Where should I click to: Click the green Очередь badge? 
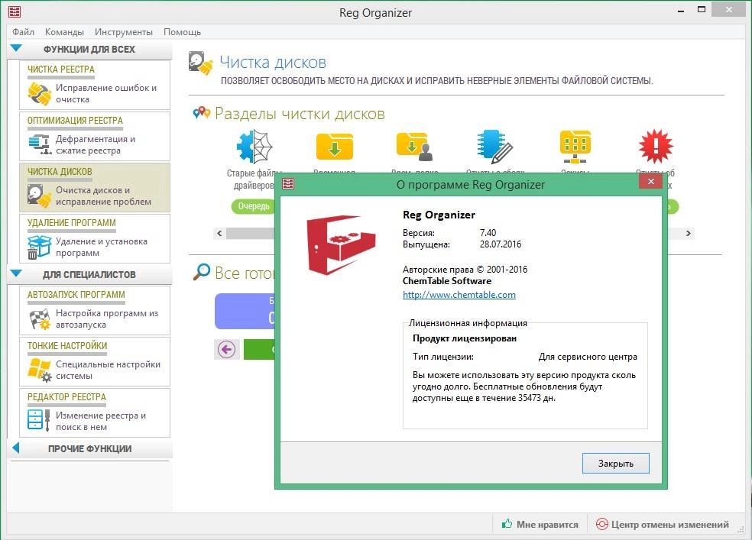[x=254, y=206]
